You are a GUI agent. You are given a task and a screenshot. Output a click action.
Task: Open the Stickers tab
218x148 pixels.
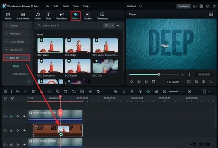point(88,16)
